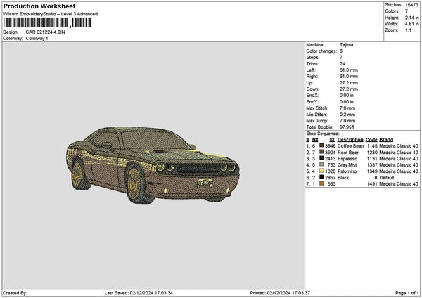Click the Coffee Bean color swatch

pos(322,145)
